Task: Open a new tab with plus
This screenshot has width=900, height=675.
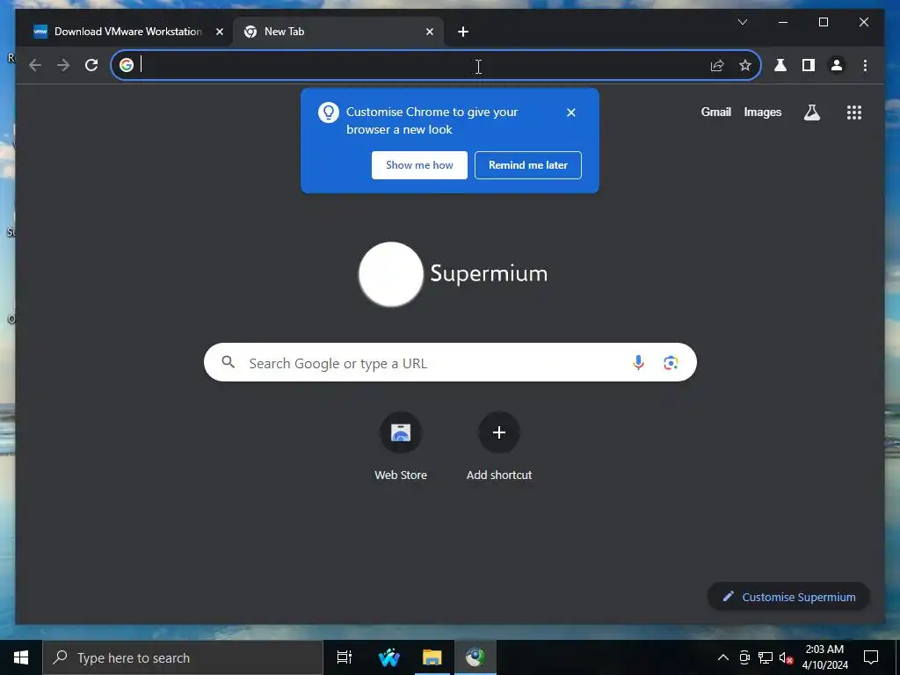Action: (x=463, y=32)
